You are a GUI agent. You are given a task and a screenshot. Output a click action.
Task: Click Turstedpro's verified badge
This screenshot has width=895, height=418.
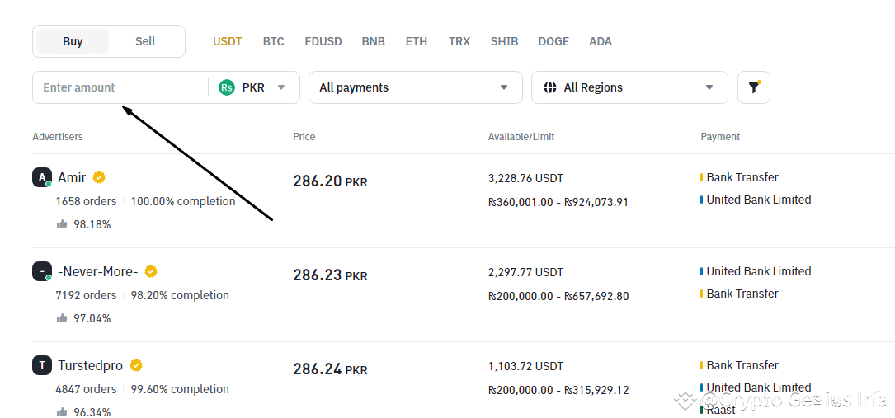click(x=136, y=365)
